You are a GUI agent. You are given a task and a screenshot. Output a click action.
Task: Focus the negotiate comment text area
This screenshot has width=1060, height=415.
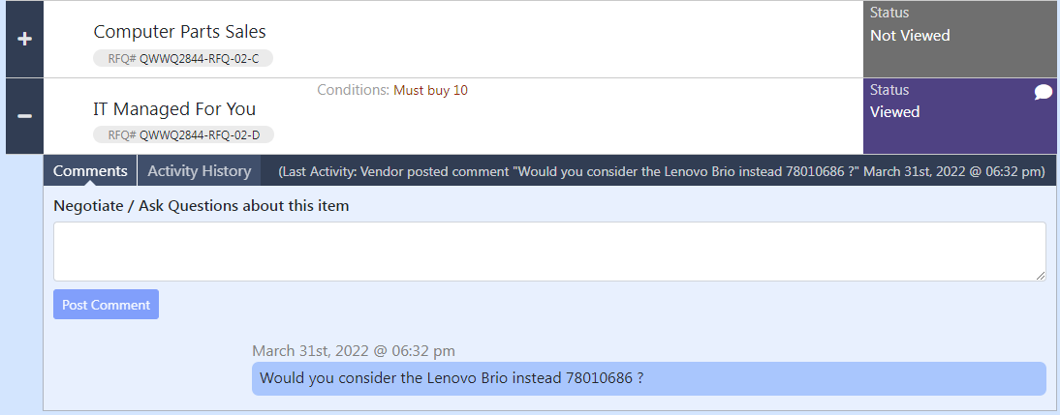549,252
